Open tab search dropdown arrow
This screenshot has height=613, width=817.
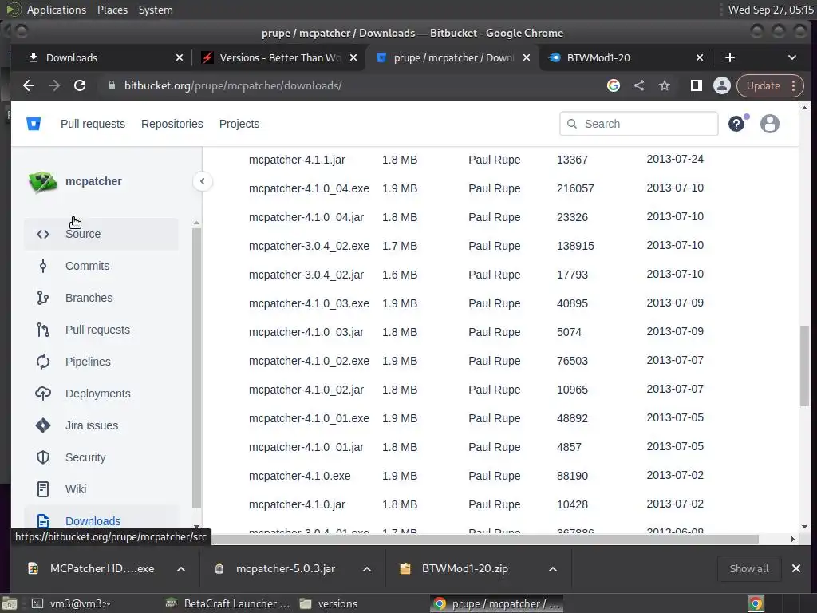(792, 57)
